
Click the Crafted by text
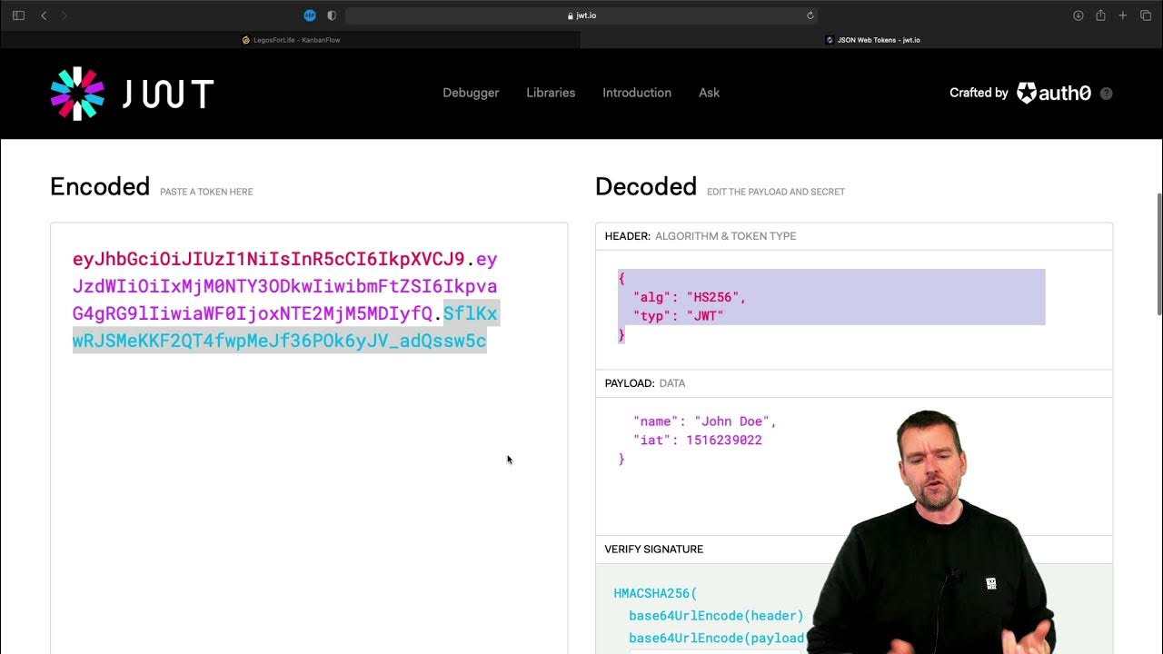[x=979, y=93]
